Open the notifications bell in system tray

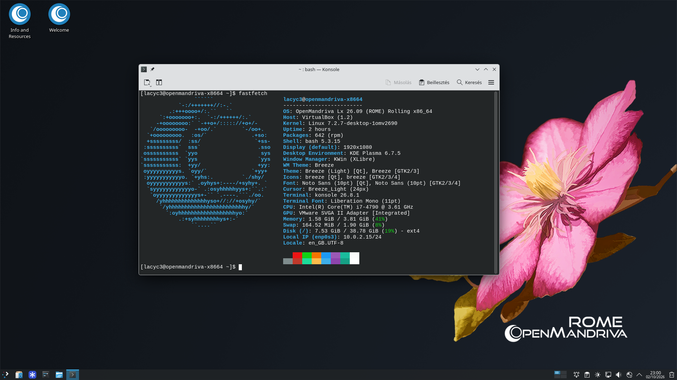click(577, 375)
